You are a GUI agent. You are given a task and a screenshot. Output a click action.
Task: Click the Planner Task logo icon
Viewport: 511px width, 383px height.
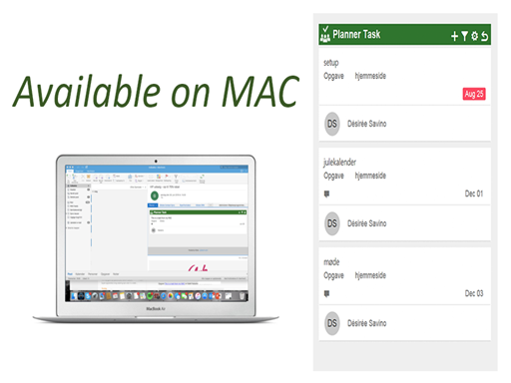[x=324, y=35]
